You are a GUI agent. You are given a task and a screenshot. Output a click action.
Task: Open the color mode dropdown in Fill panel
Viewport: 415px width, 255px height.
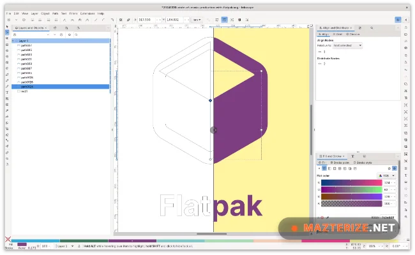point(386,175)
